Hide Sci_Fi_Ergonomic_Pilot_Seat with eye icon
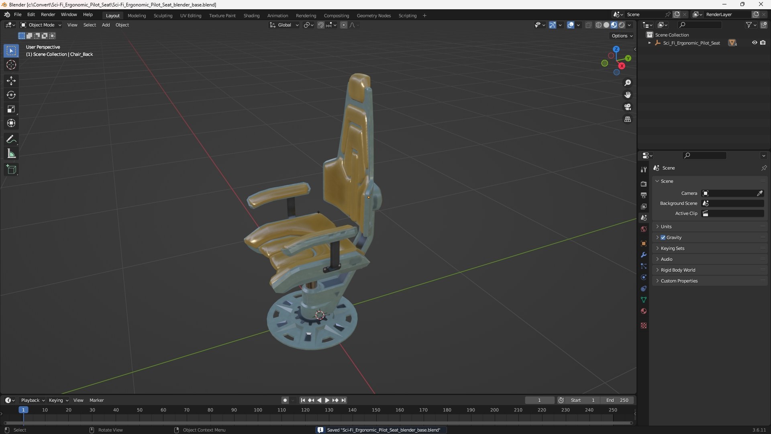Viewport: 771px width, 434px height. point(755,43)
